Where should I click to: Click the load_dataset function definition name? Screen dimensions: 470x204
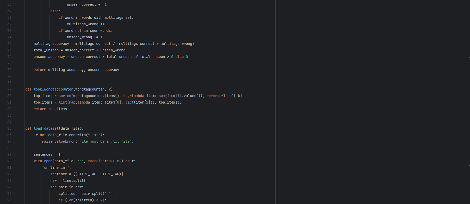tap(46, 128)
